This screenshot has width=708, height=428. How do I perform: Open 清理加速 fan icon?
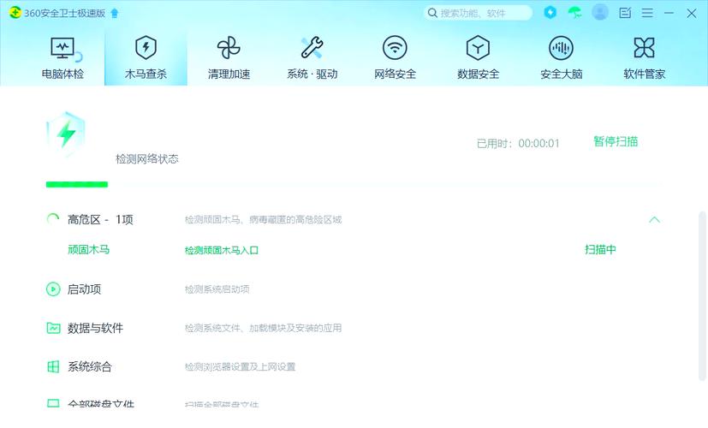pos(229,48)
